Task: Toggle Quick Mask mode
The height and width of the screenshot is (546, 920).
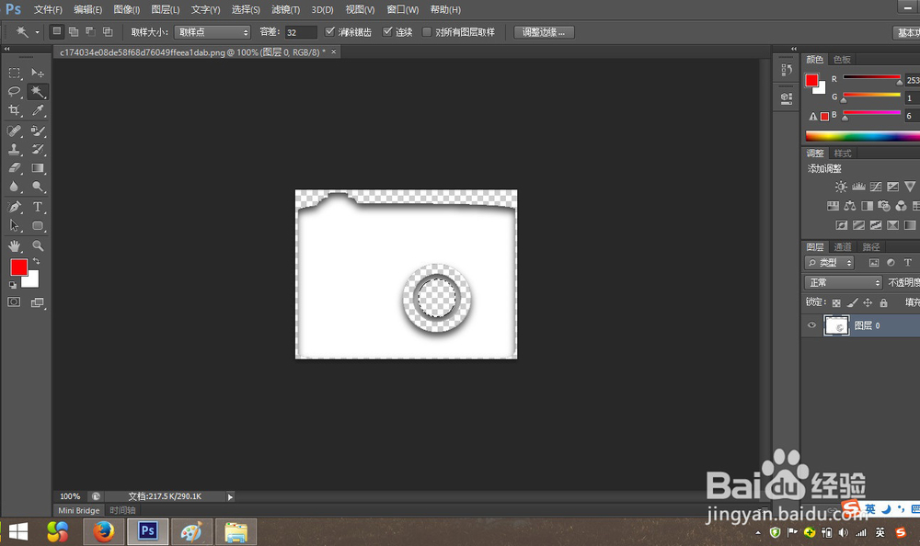Action: point(14,302)
